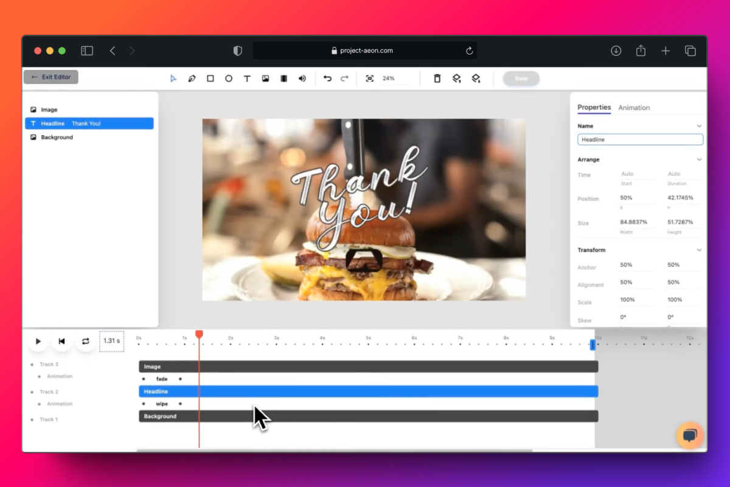Click the first Scale 100% field
The height and width of the screenshot is (487, 730).
tap(636, 300)
